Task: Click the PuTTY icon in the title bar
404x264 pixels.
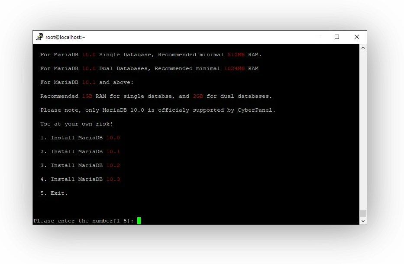Action: 40,37
